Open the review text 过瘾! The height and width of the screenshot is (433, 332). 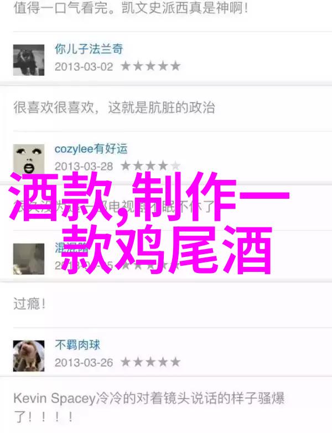tap(29, 304)
